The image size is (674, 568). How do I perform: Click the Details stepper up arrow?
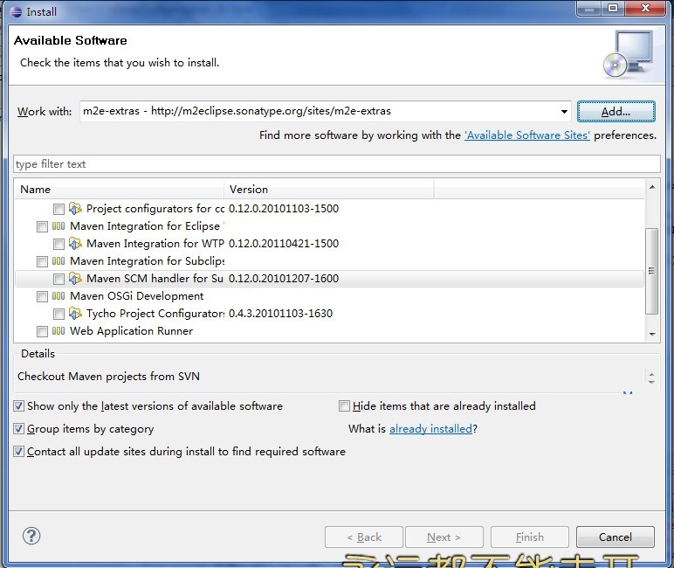point(651,374)
